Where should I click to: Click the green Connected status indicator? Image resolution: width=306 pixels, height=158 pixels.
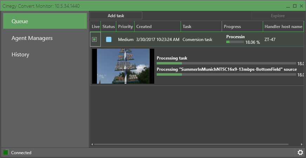(6, 152)
